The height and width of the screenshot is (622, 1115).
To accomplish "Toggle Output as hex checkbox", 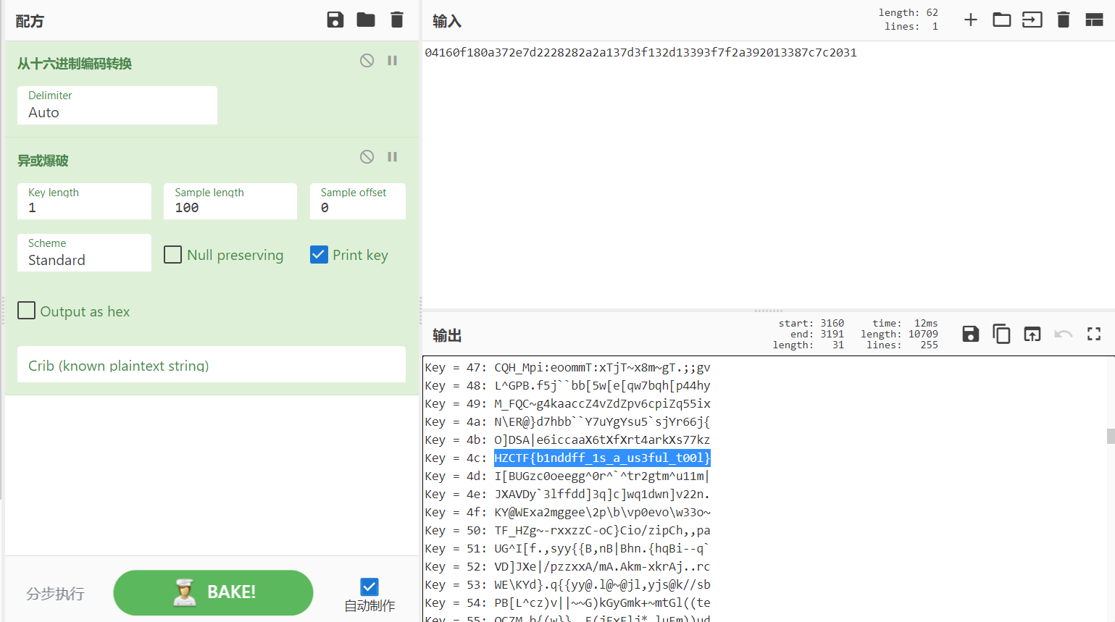I will [x=27, y=311].
